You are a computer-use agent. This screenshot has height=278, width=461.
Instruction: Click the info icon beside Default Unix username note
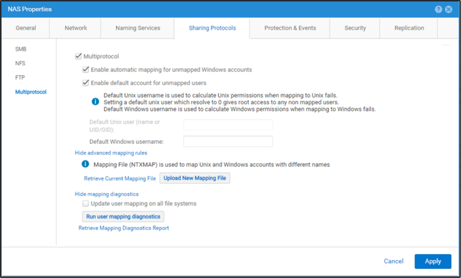95,102
